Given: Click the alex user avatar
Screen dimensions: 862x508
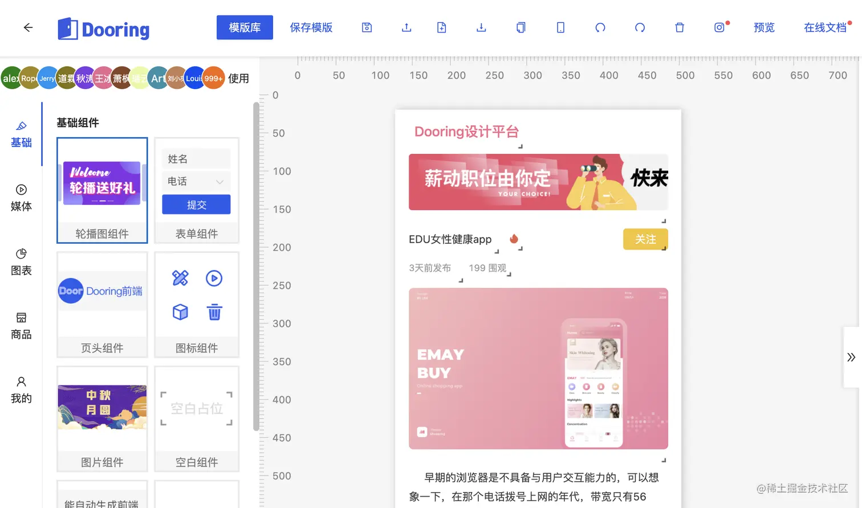Looking at the screenshot, I should click(10, 78).
